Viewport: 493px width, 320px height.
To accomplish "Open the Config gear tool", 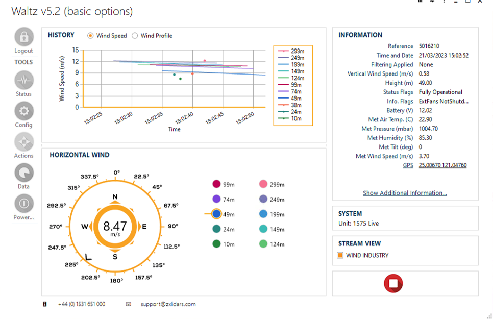I will (x=23, y=111).
